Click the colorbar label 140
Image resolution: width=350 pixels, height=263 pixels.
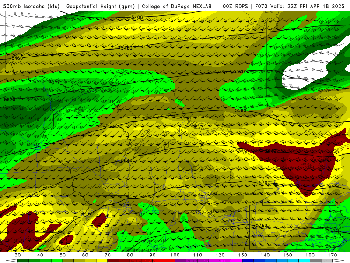point(265,255)
